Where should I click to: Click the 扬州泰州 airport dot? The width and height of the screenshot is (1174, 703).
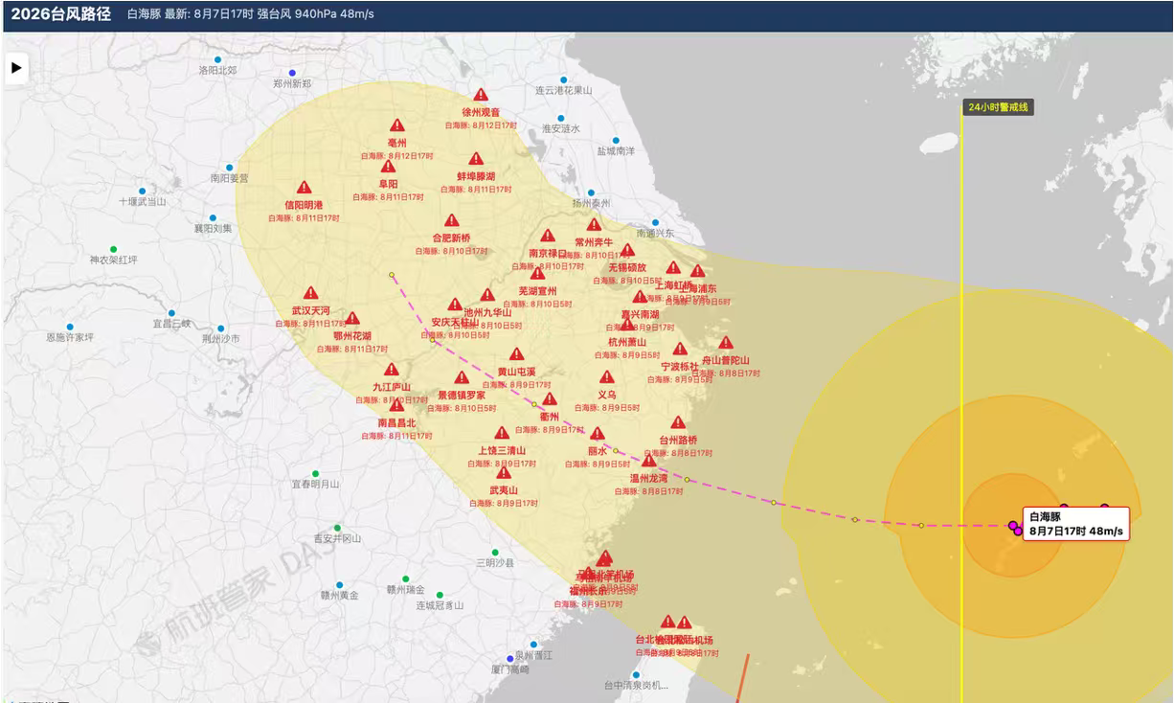[x=591, y=193]
